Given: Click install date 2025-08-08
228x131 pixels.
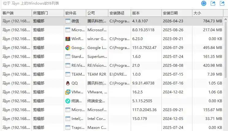Looking at the screenshot, I should click(x=173, y=65).
